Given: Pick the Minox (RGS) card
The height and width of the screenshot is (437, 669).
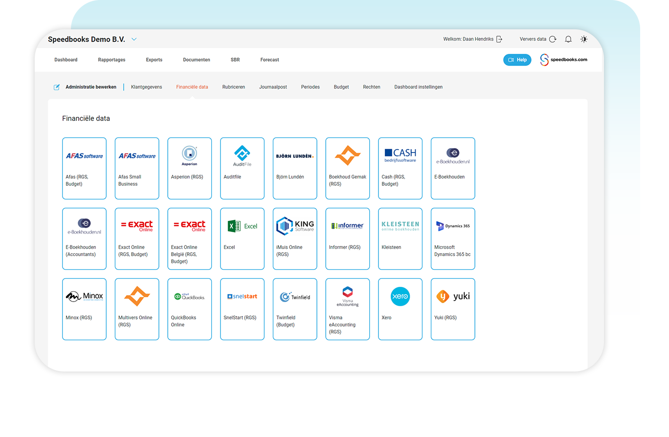Looking at the screenshot, I should [x=84, y=309].
